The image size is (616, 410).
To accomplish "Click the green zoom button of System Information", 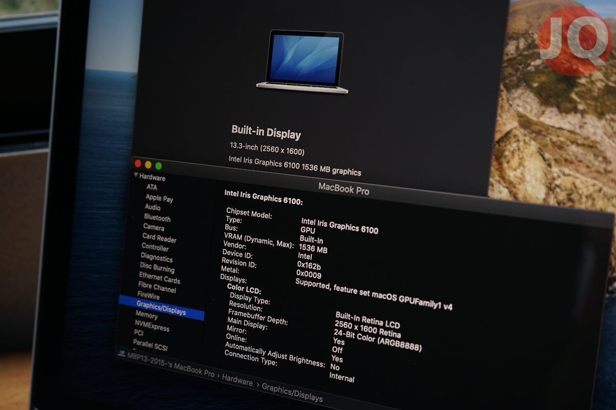I will point(159,166).
